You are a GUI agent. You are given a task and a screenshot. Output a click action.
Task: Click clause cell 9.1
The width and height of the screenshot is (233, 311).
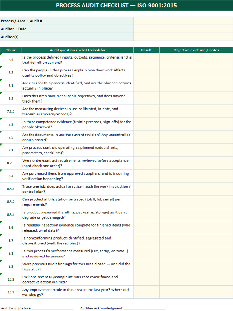[11, 253]
